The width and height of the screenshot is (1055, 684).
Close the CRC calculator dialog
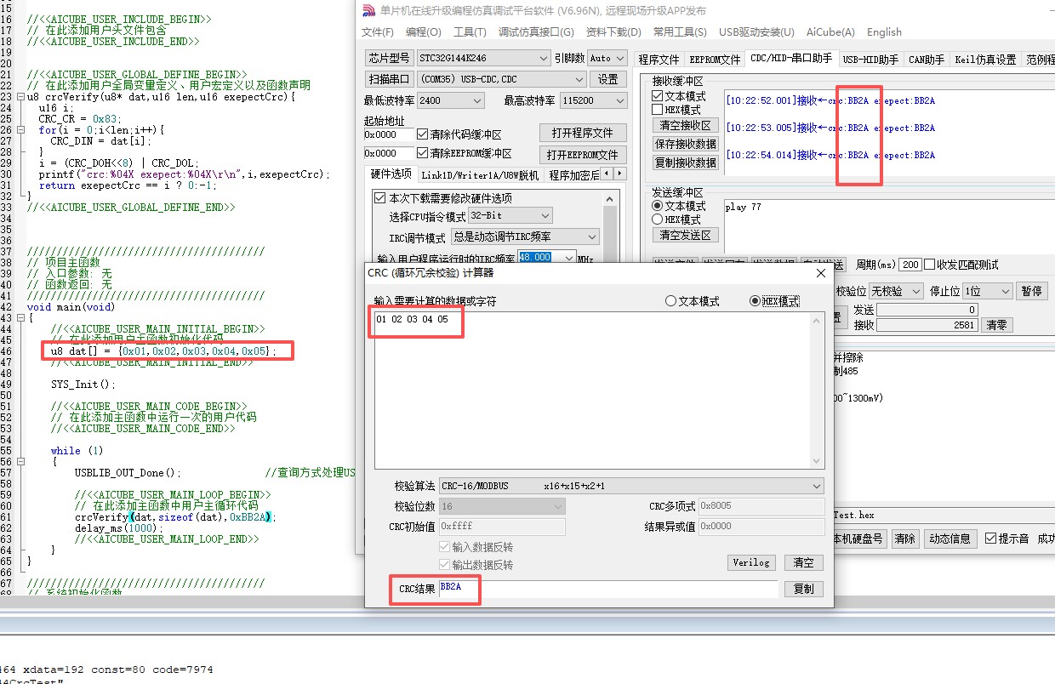click(x=820, y=273)
